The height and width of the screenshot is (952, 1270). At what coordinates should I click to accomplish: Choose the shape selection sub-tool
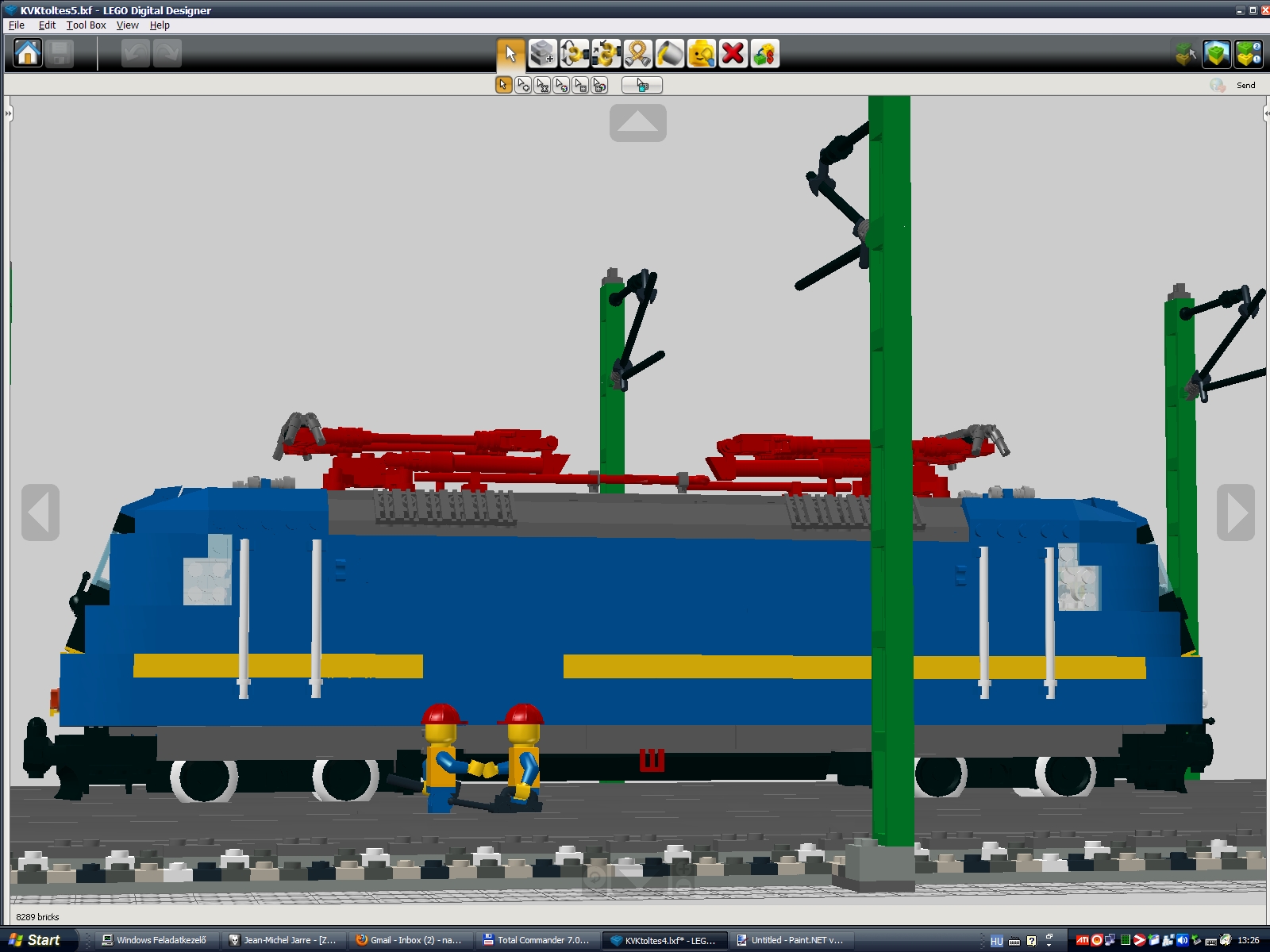click(580, 85)
